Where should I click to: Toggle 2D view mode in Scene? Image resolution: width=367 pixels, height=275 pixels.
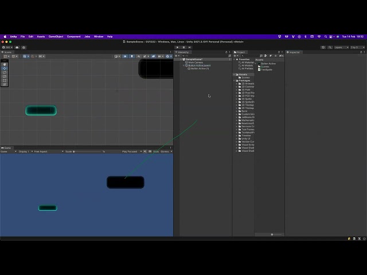(x=125, y=56)
